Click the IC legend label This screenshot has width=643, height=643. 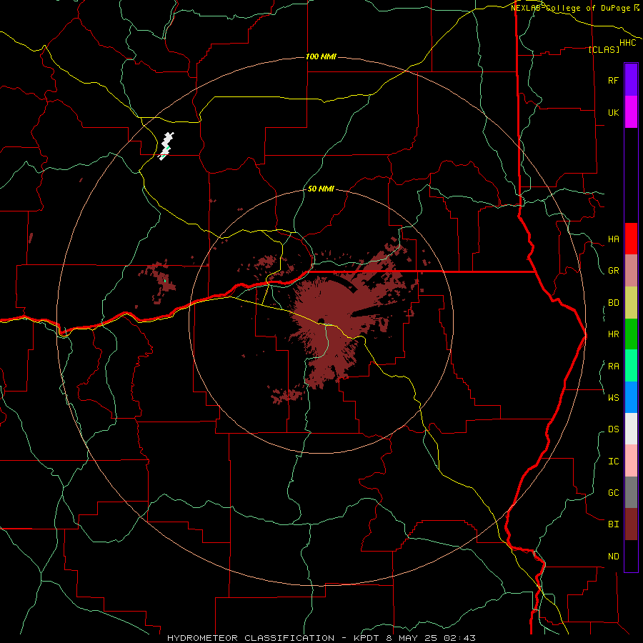[x=614, y=462]
